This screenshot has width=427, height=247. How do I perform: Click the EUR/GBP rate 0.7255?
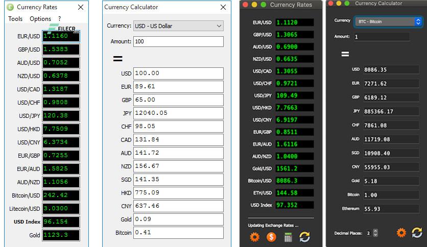pyautogui.click(x=61, y=155)
